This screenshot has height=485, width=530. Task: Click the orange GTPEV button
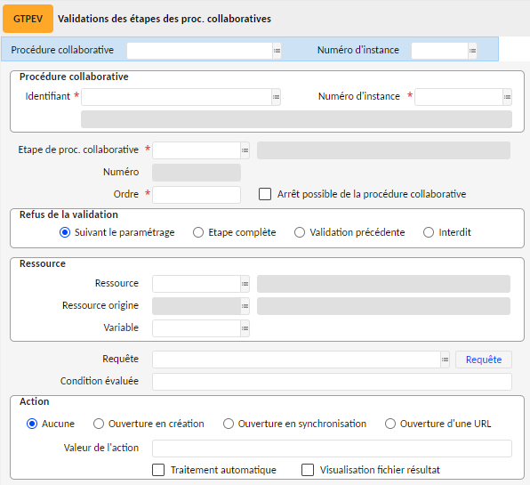(x=28, y=19)
